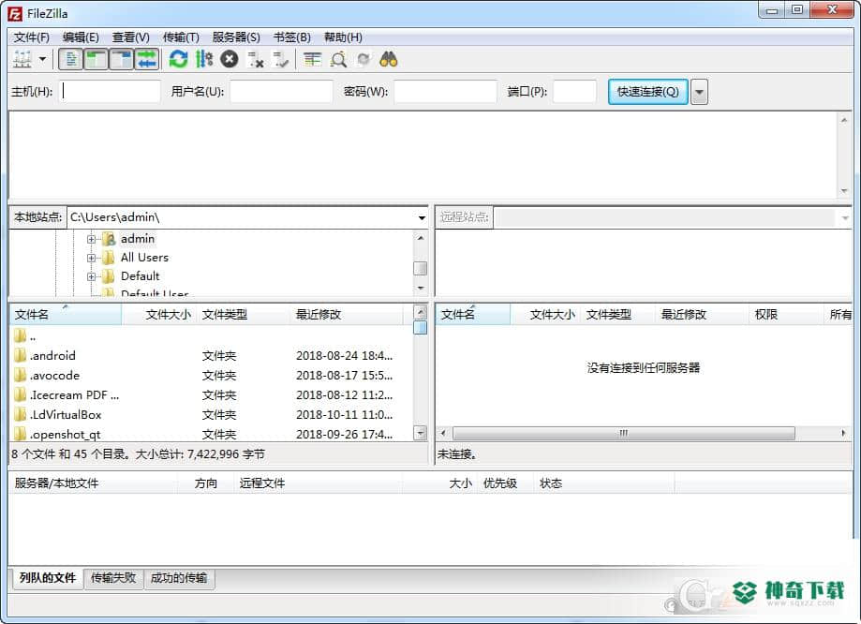Screen dimensions: 861x624
Task: Focus the 密码(W) password field
Action: (x=445, y=91)
